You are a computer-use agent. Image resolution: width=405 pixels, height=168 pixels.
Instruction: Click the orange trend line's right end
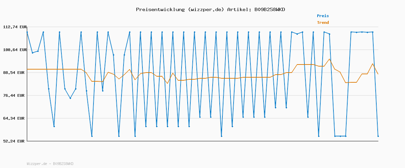pyautogui.click(x=378, y=74)
